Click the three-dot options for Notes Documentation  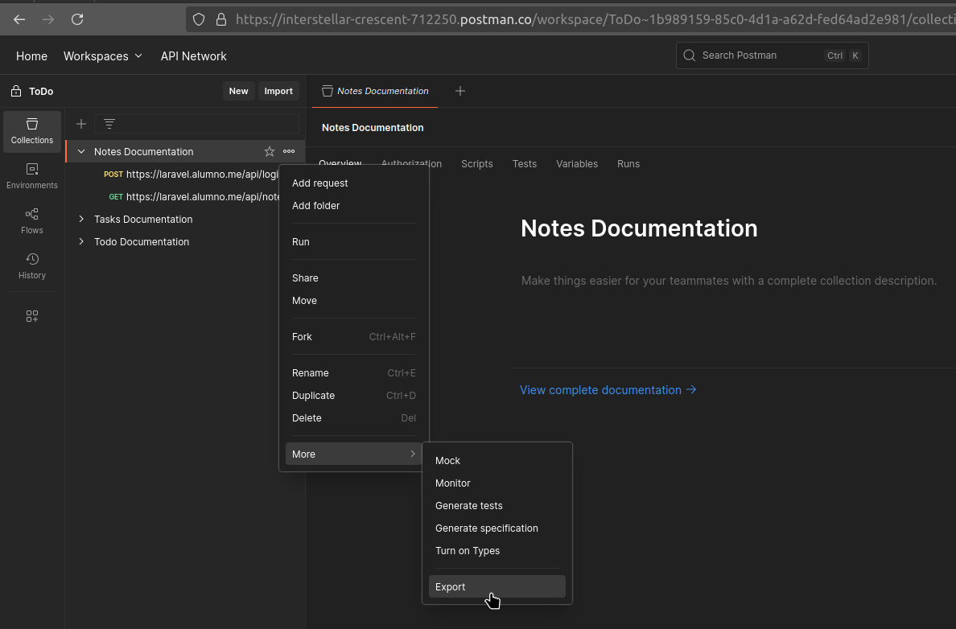point(289,151)
